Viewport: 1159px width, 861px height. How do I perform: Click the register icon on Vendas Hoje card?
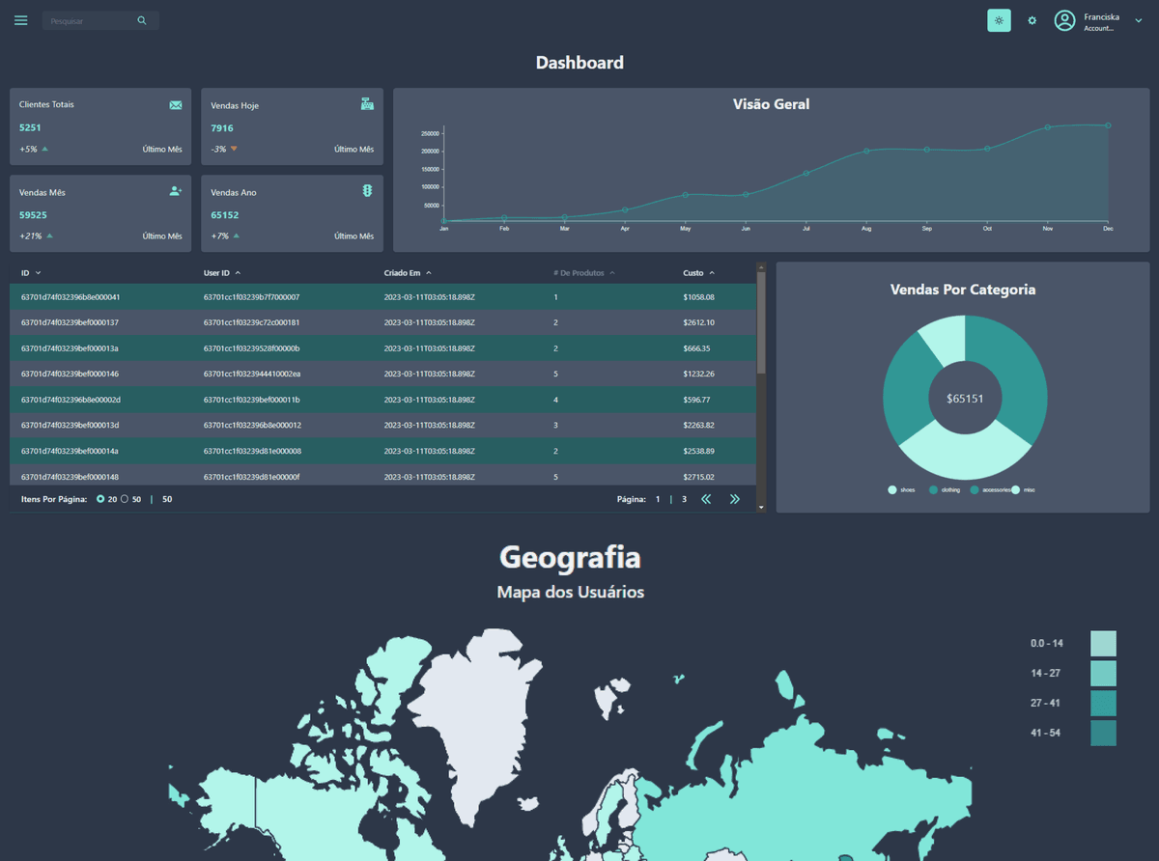coord(367,104)
